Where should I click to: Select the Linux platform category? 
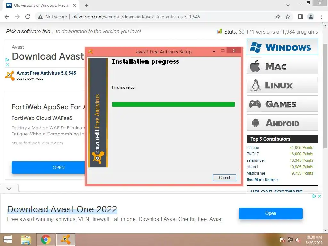tap(282, 85)
